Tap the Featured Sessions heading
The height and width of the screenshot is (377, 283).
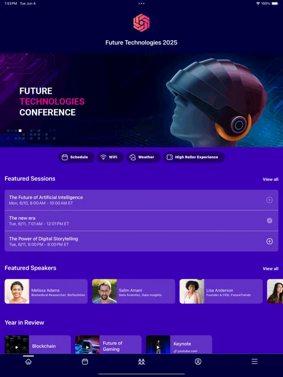pyautogui.click(x=30, y=179)
